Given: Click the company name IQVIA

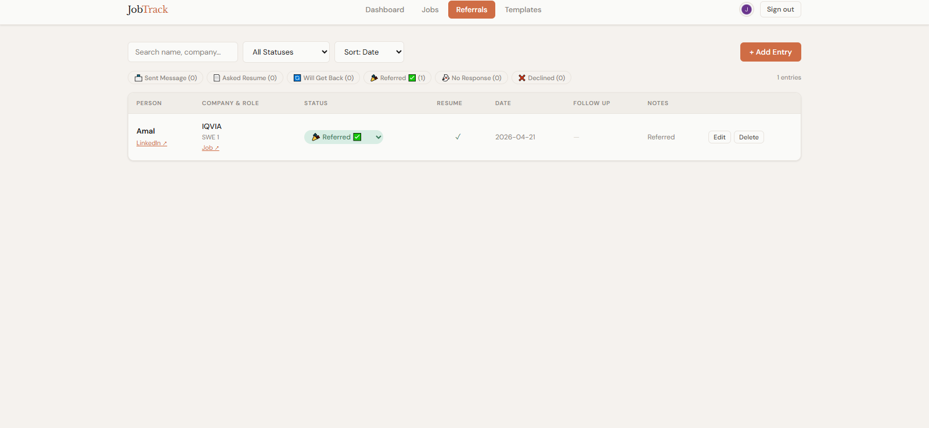Looking at the screenshot, I should point(212,127).
